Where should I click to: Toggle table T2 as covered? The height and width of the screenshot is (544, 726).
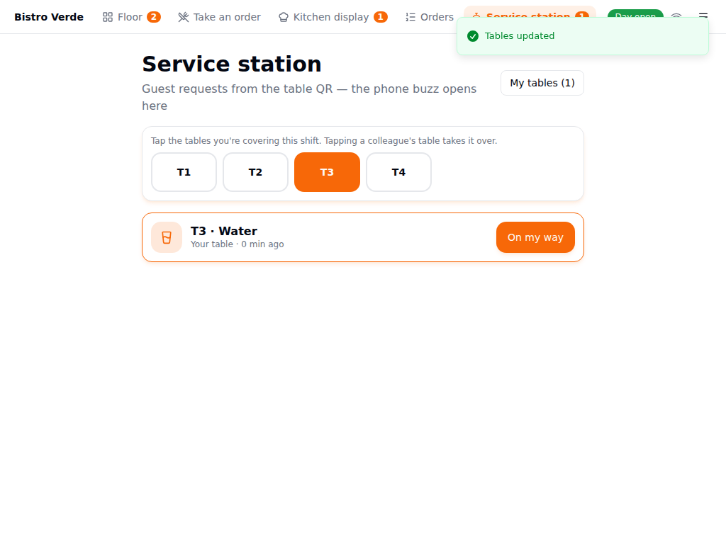(x=255, y=172)
